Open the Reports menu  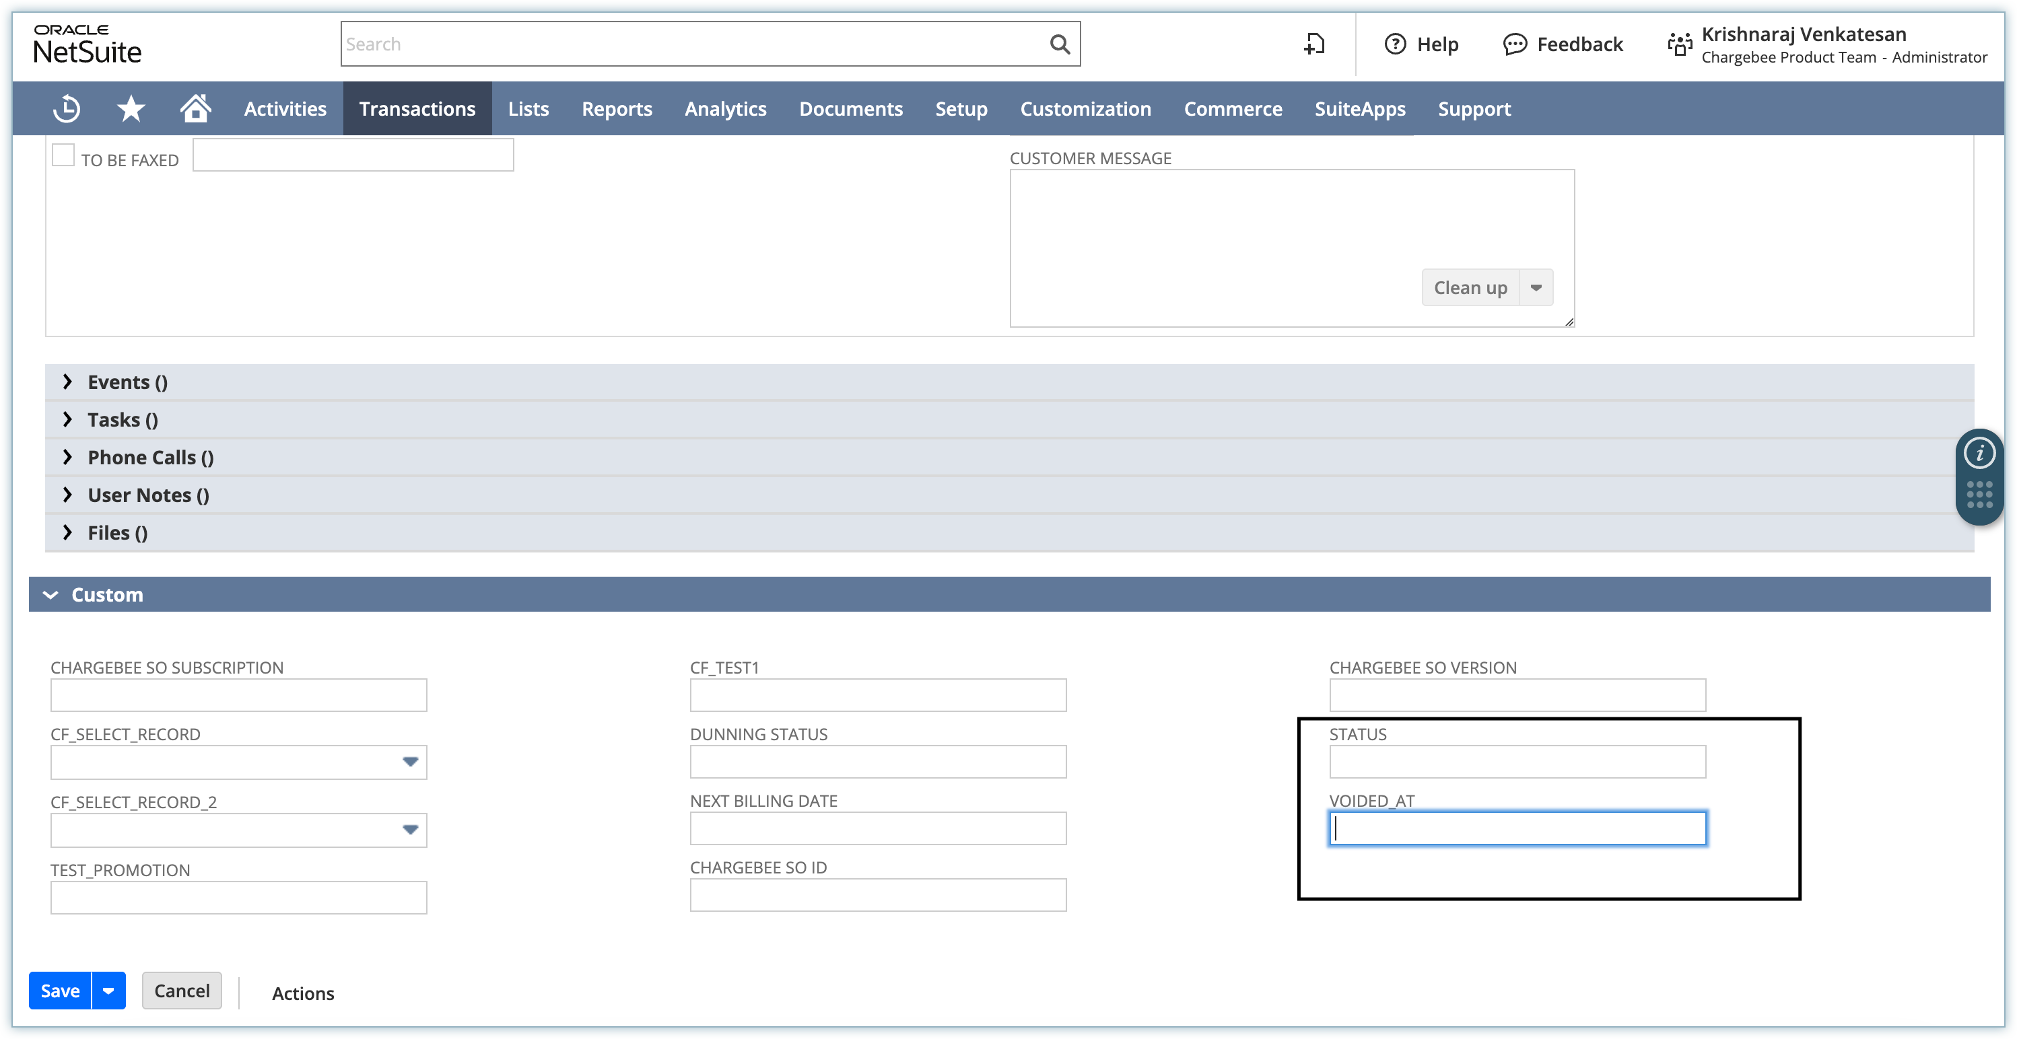[617, 109]
